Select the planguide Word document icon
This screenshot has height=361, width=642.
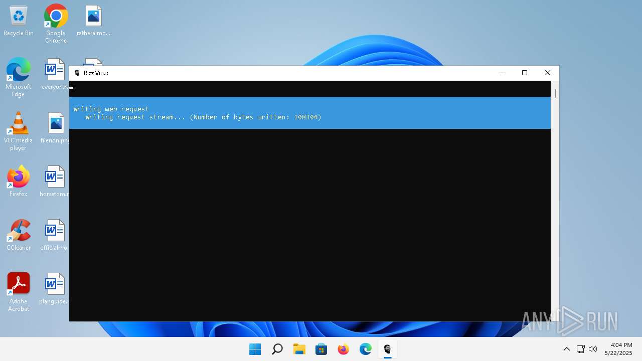point(55,289)
